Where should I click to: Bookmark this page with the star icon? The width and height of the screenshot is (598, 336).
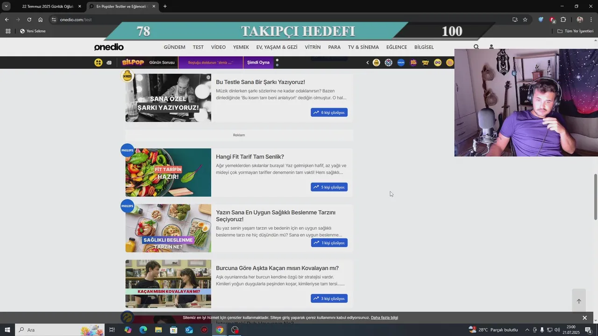pos(525,20)
